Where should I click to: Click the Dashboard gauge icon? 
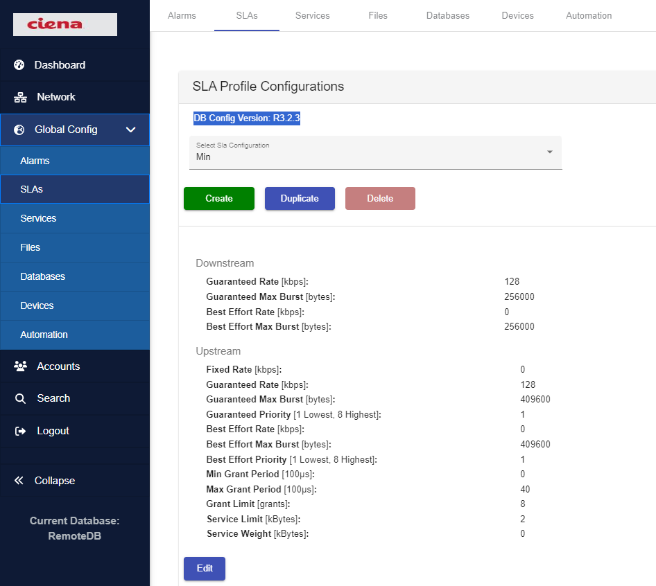coord(19,65)
